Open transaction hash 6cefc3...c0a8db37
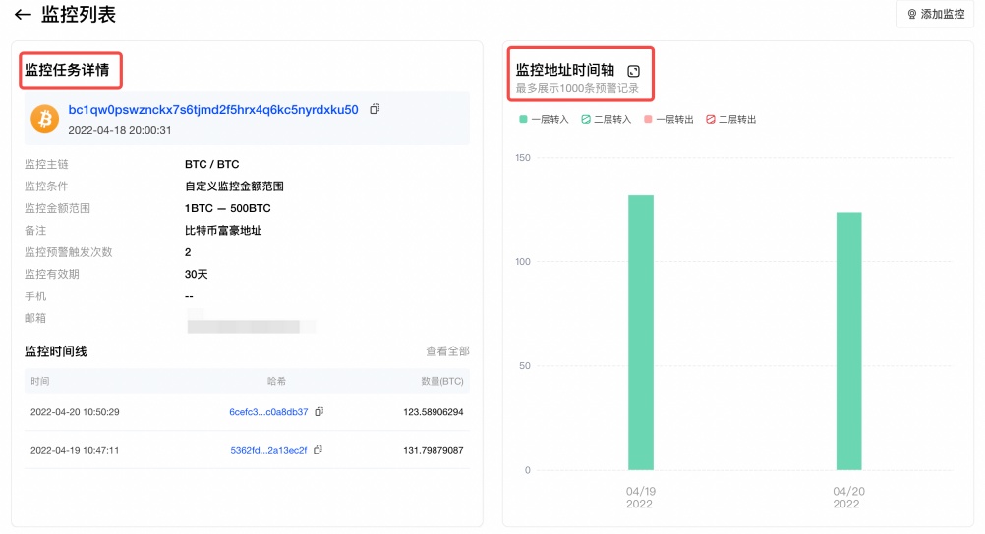The width and height of the screenshot is (985, 534). 268,412
